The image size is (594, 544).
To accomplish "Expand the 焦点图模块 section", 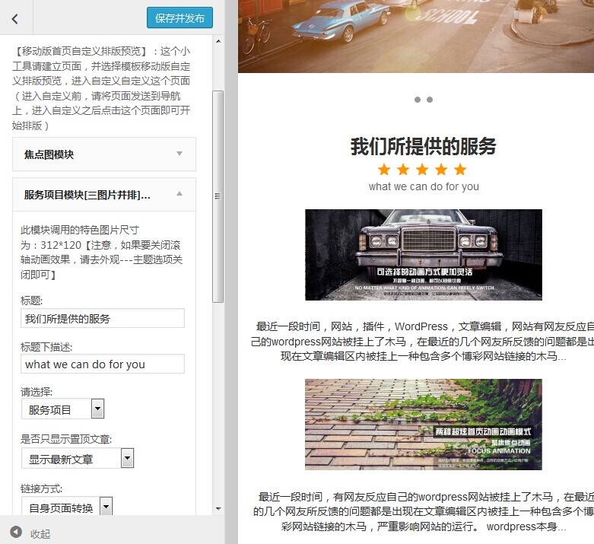I will pos(104,154).
